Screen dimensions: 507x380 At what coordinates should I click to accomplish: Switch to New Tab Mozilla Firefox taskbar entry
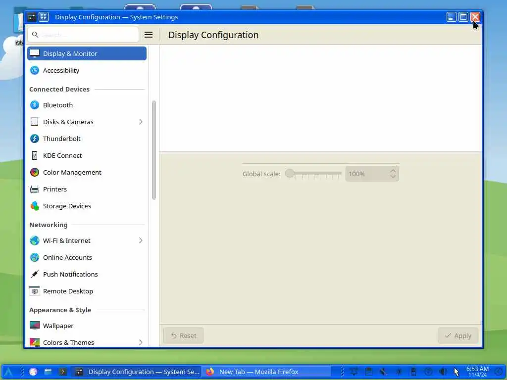(267, 372)
